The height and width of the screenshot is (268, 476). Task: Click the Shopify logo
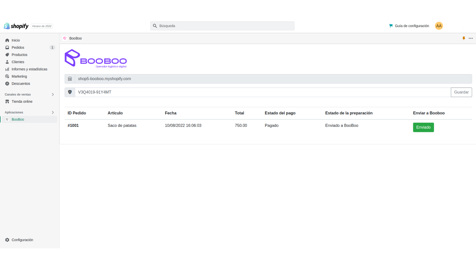coord(16,26)
